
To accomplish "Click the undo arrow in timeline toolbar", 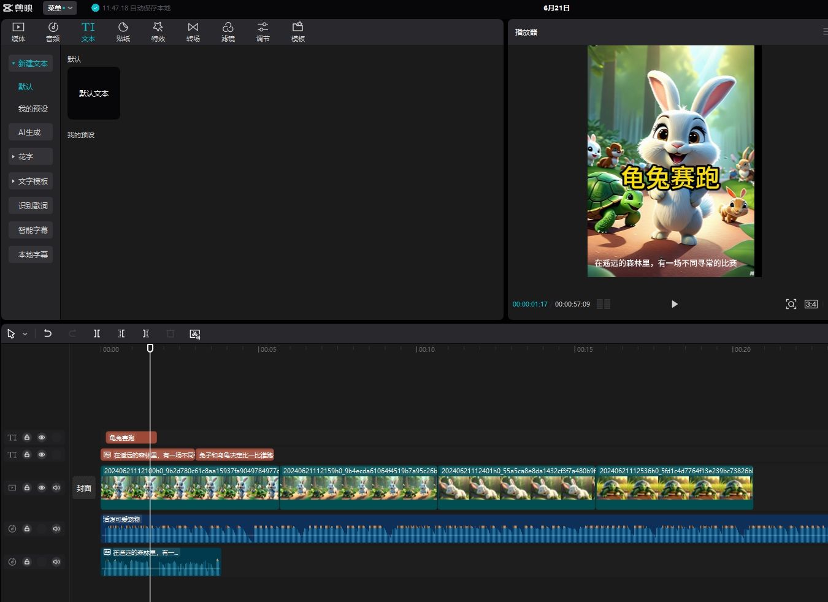I will pyautogui.click(x=48, y=333).
